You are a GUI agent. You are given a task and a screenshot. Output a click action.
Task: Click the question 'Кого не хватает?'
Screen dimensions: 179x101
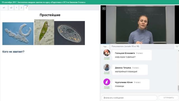(13, 52)
